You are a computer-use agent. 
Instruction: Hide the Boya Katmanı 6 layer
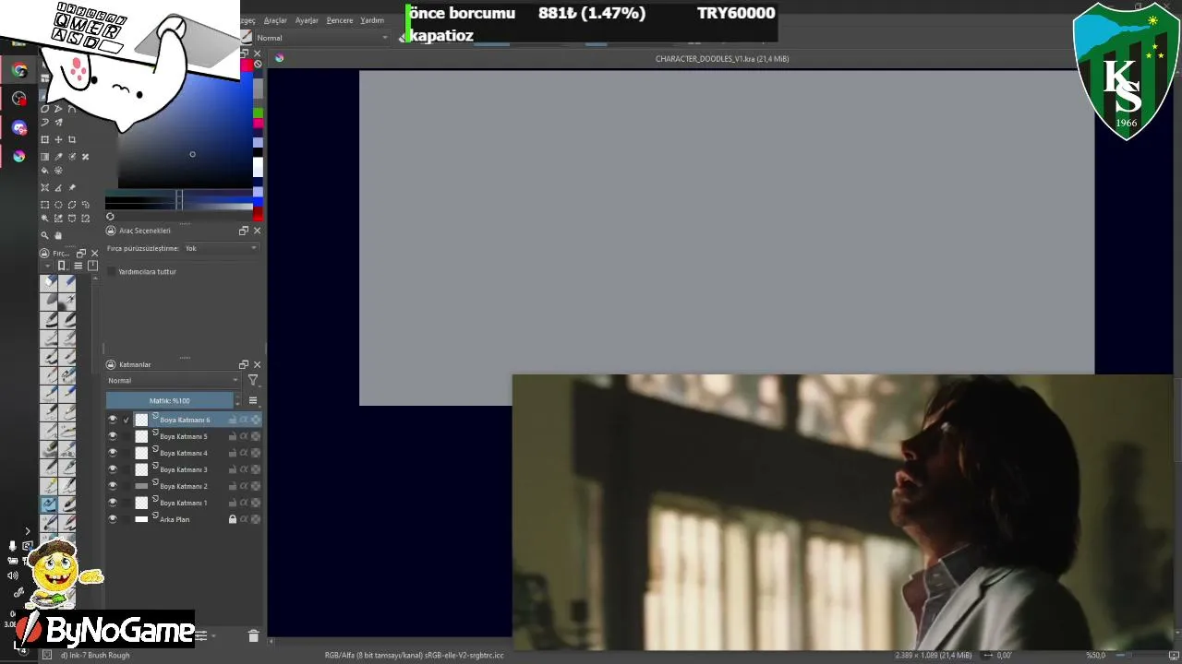point(113,420)
